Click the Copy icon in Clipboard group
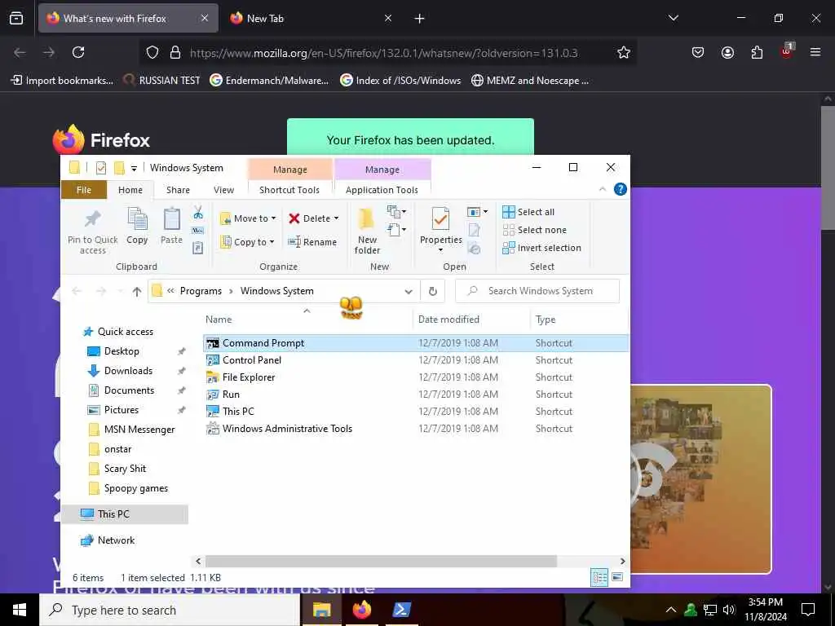 pyautogui.click(x=137, y=227)
